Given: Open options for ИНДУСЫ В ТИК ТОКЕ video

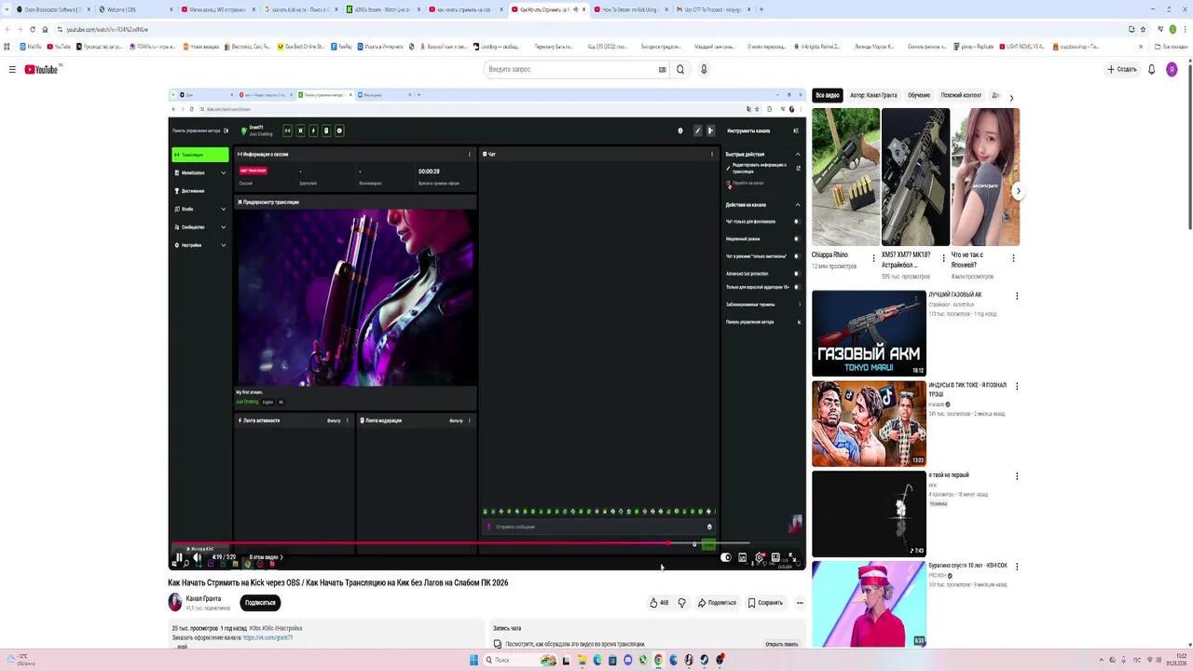Looking at the screenshot, I should (x=1017, y=386).
